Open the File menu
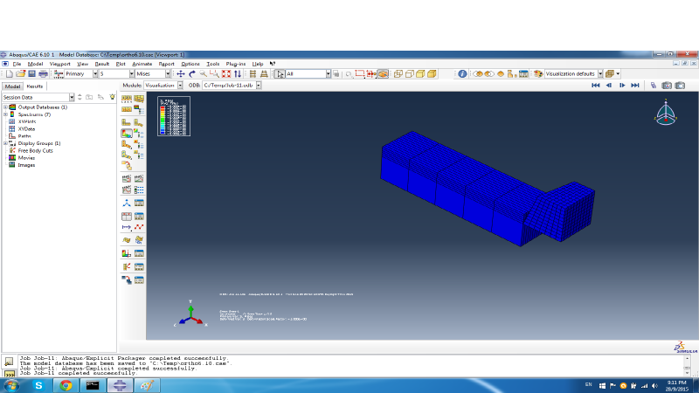The width and height of the screenshot is (699, 393). pyautogui.click(x=17, y=64)
